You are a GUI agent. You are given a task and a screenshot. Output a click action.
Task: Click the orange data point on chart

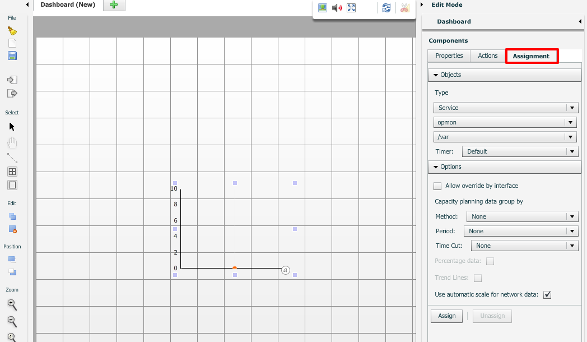235,268
